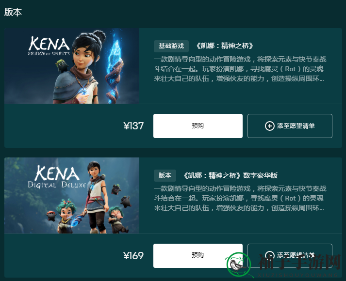
Task: Click the KENA Digital Deluxe logo text
Action: click(x=57, y=177)
